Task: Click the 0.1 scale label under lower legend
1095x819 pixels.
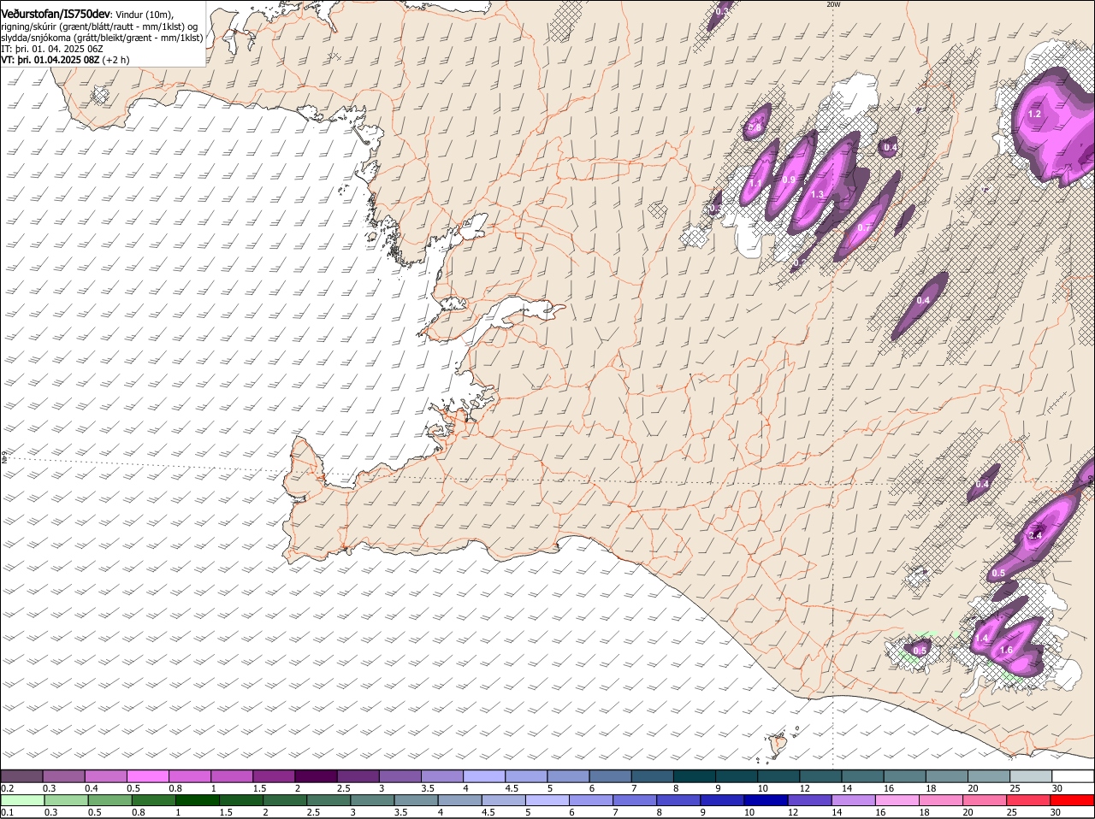Action: tap(7, 813)
